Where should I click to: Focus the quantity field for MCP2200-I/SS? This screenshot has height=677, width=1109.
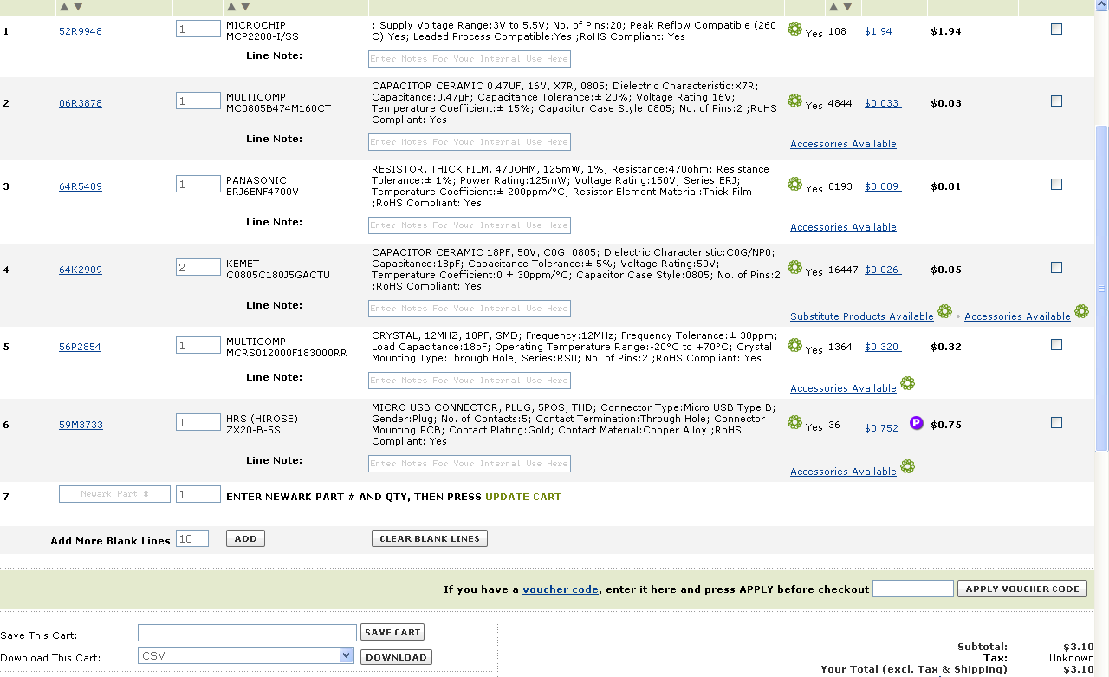[x=198, y=29]
